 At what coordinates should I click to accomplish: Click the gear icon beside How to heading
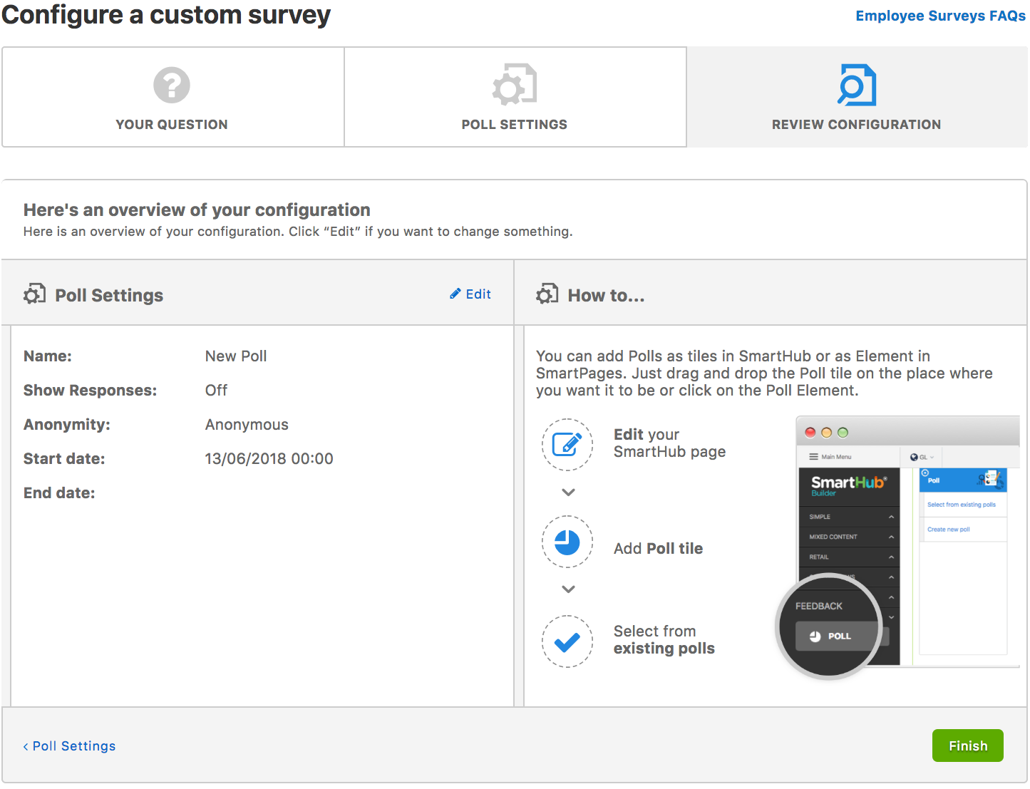pos(547,294)
